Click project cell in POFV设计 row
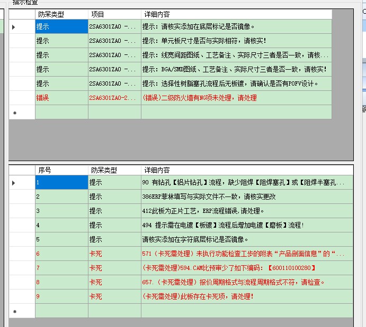The width and height of the screenshot is (366, 327). pos(114,83)
